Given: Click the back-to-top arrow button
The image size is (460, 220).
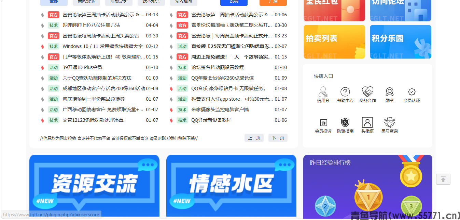Looking at the screenshot, I should point(443,179).
